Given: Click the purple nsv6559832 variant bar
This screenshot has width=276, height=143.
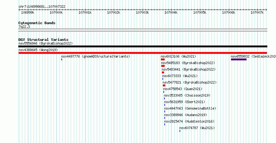Looking at the screenshot, I should [239, 59].
